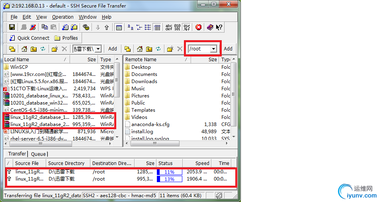Create new folder in remote pane
Image resolution: width=379 pixels, height=202 pixels.
coord(170,49)
